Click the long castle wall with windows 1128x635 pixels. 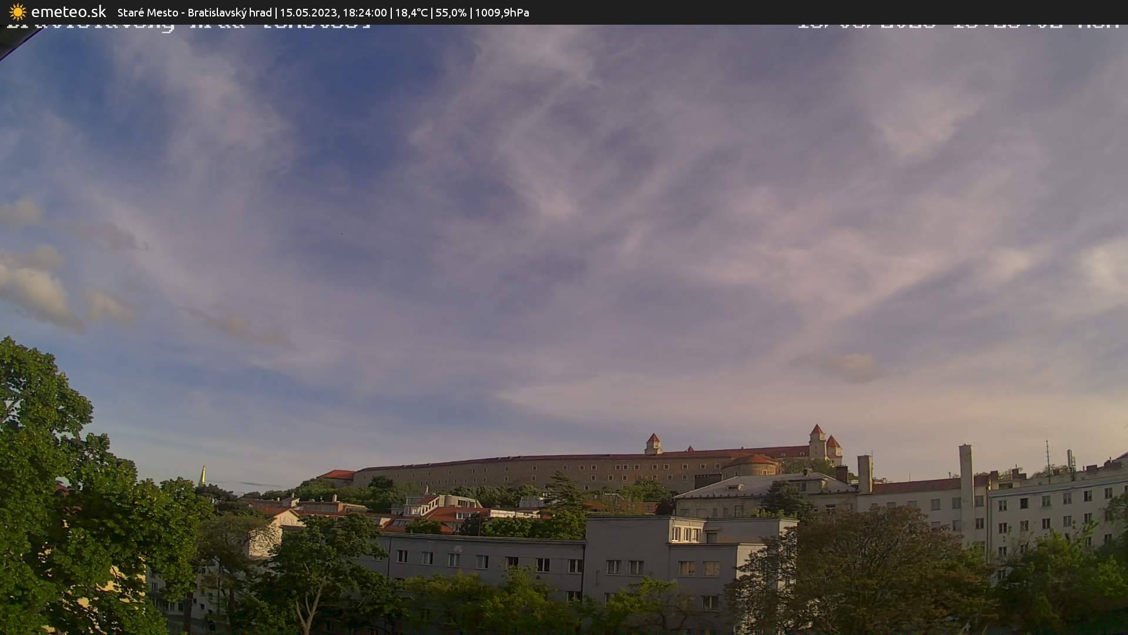click(529, 473)
